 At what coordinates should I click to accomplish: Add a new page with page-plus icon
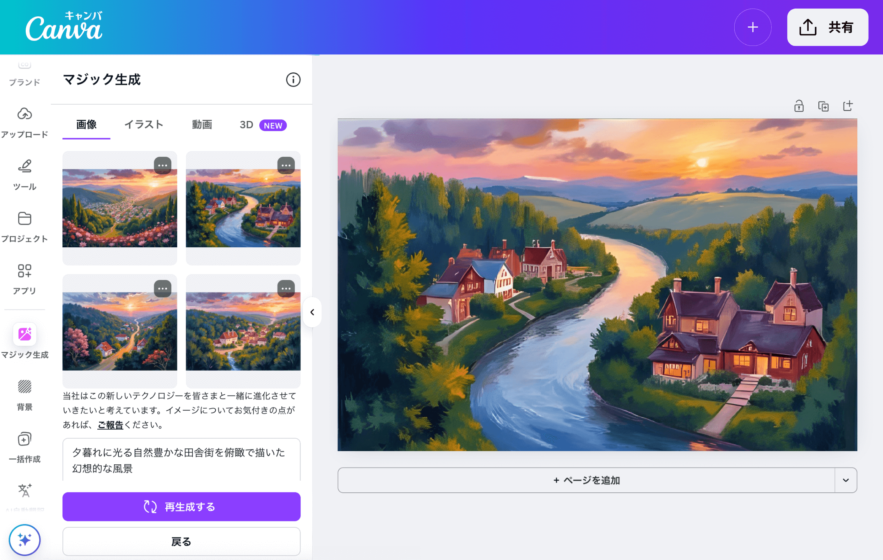(848, 106)
